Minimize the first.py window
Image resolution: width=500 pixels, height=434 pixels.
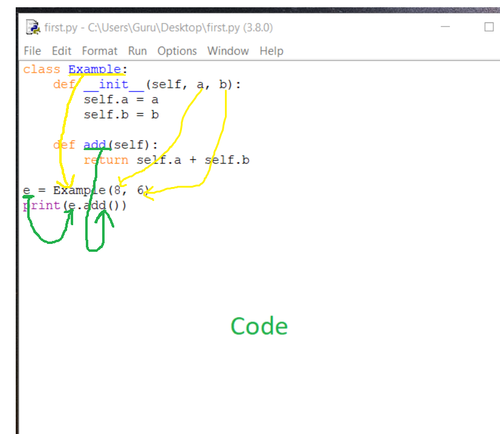(445, 27)
